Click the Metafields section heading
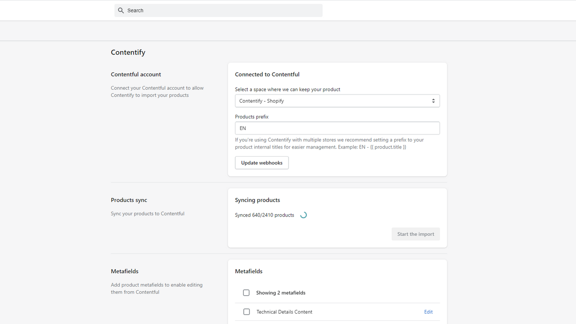Viewport: 576px width, 324px height. tap(125, 271)
